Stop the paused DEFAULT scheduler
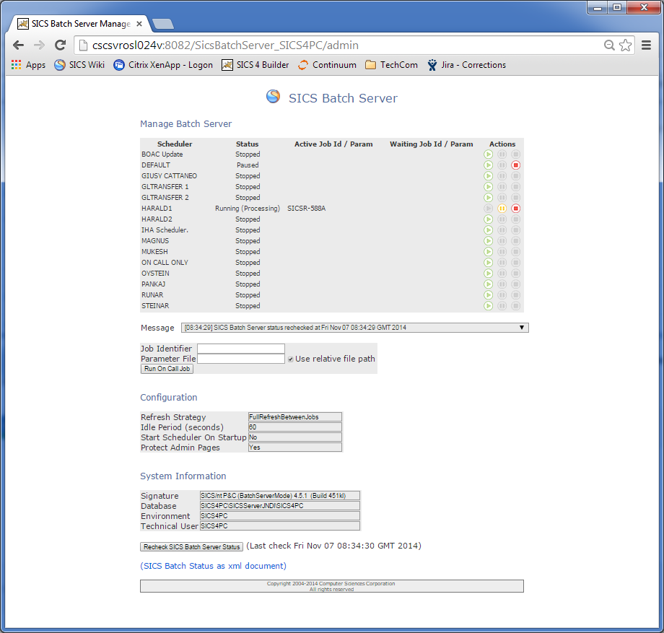Screen dimensions: 664x633 pyautogui.click(x=515, y=165)
